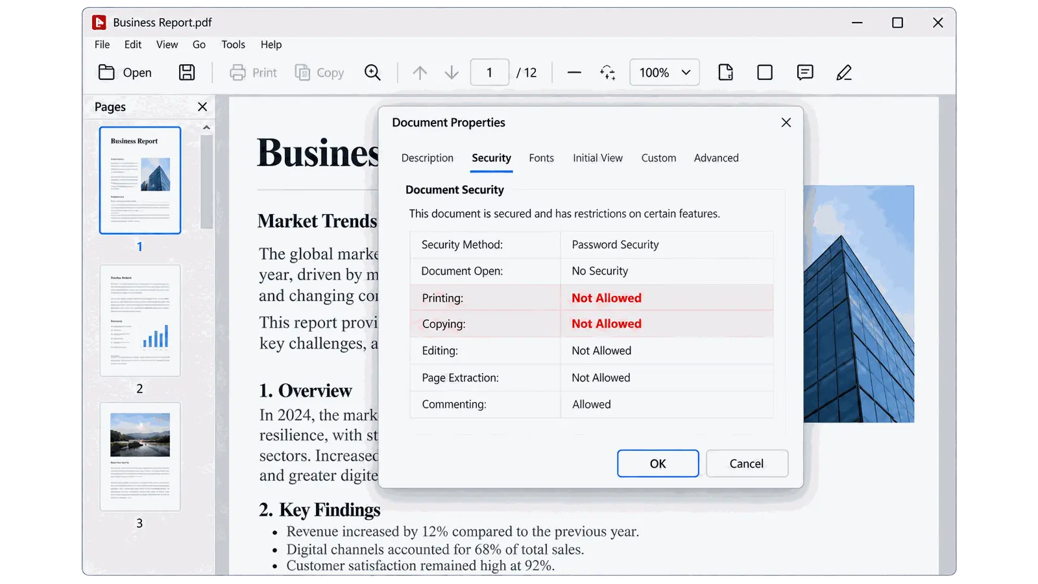Open the Edit menu

point(133,45)
